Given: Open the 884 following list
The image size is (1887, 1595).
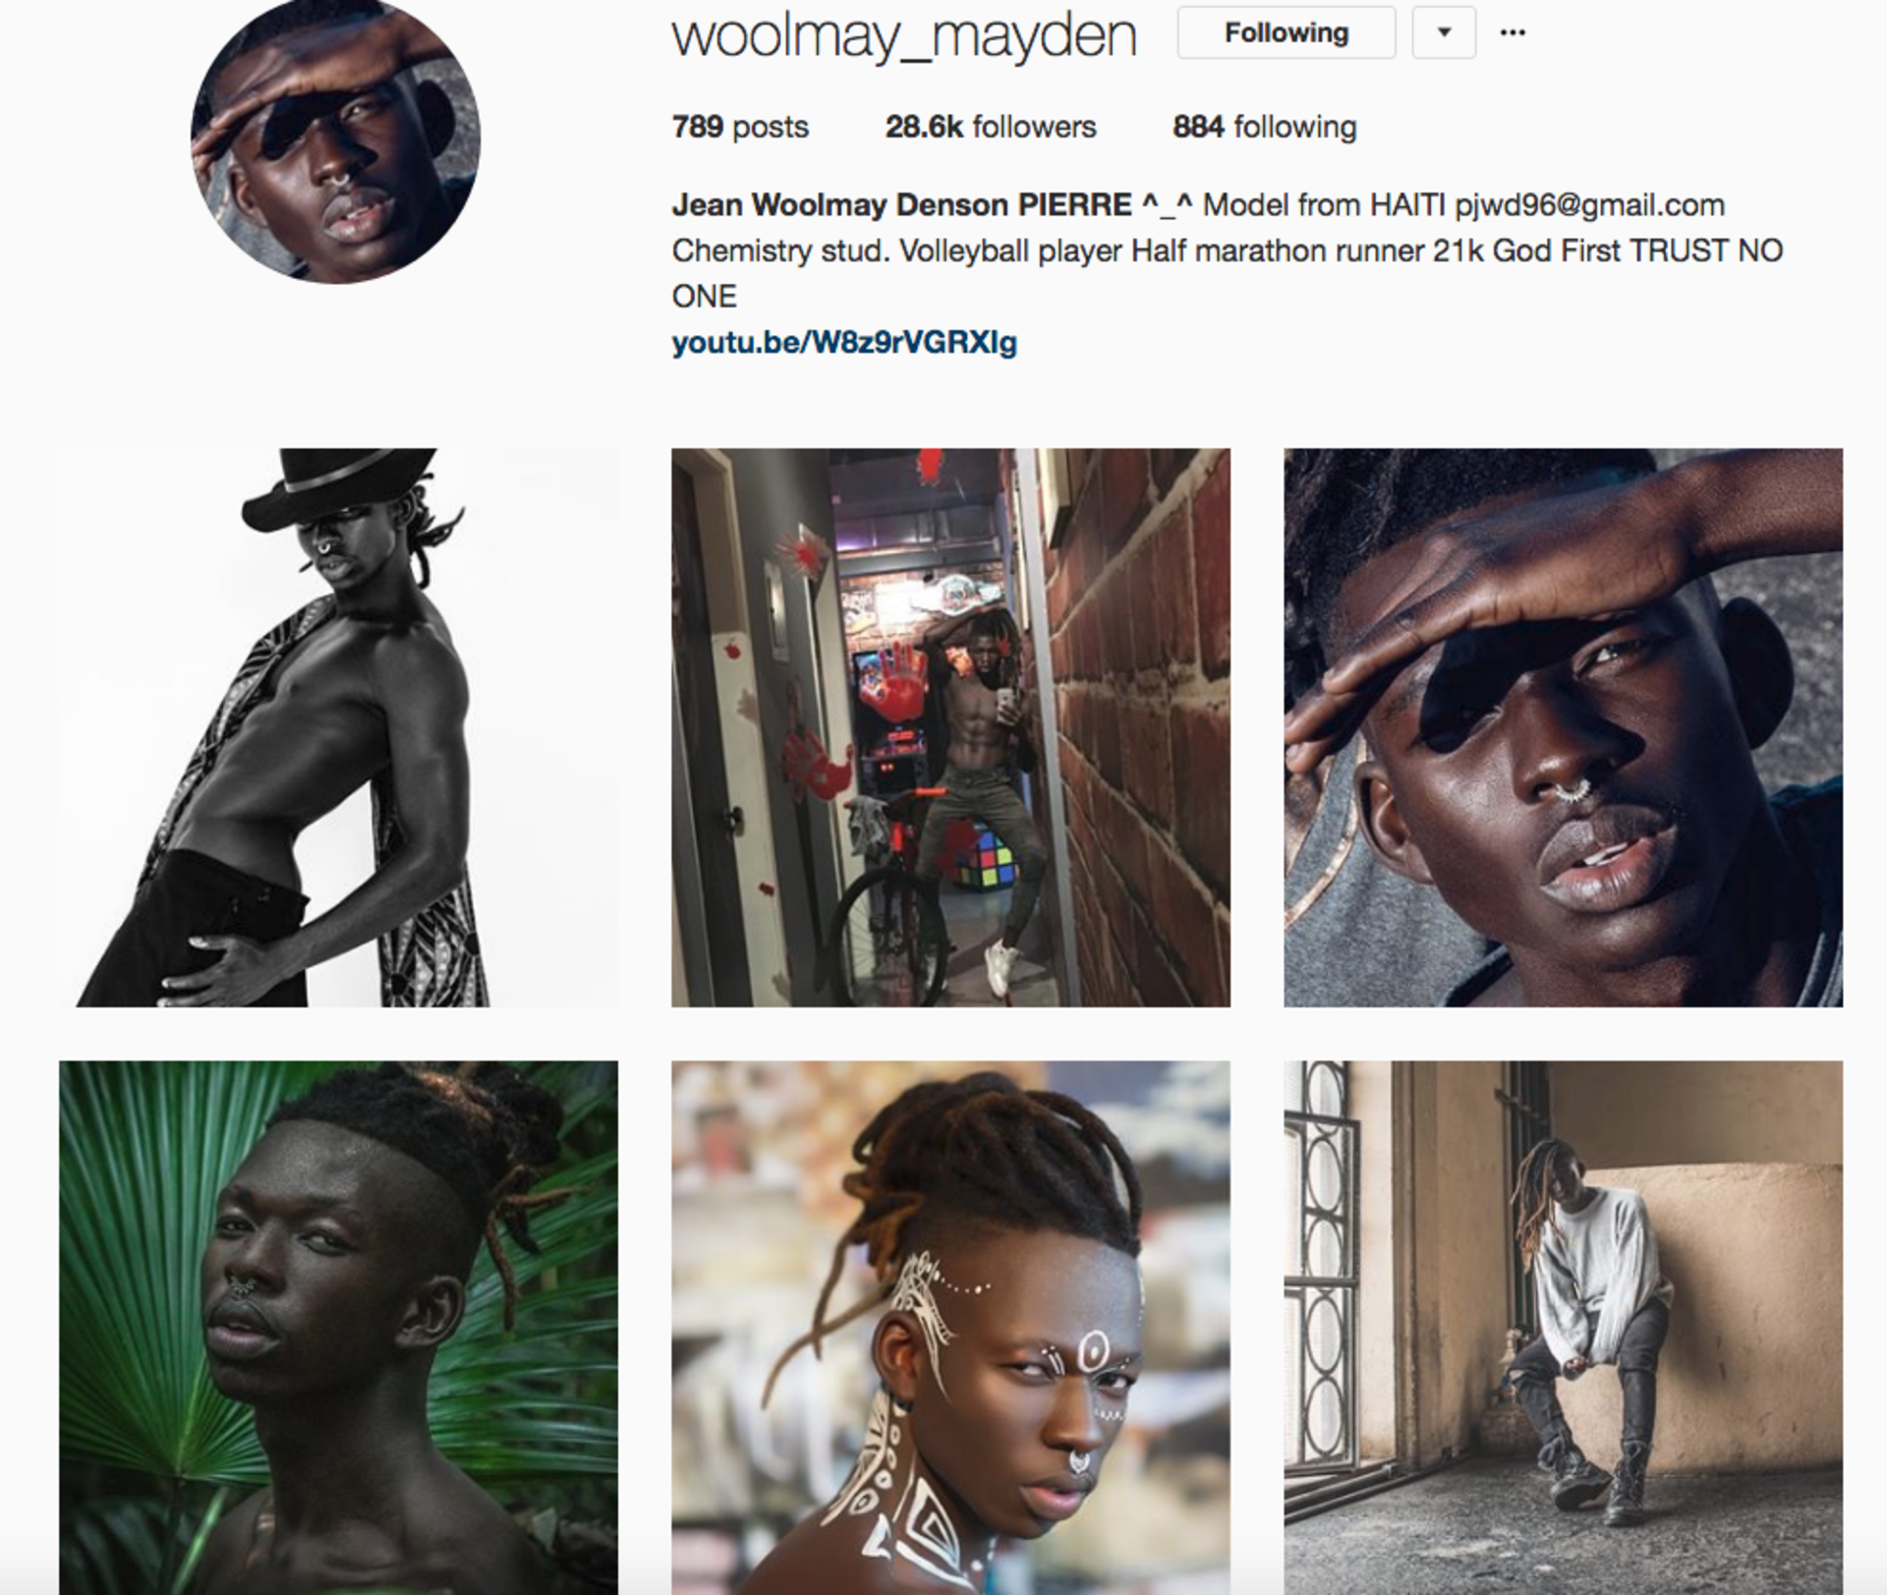Looking at the screenshot, I should (1265, 127).
